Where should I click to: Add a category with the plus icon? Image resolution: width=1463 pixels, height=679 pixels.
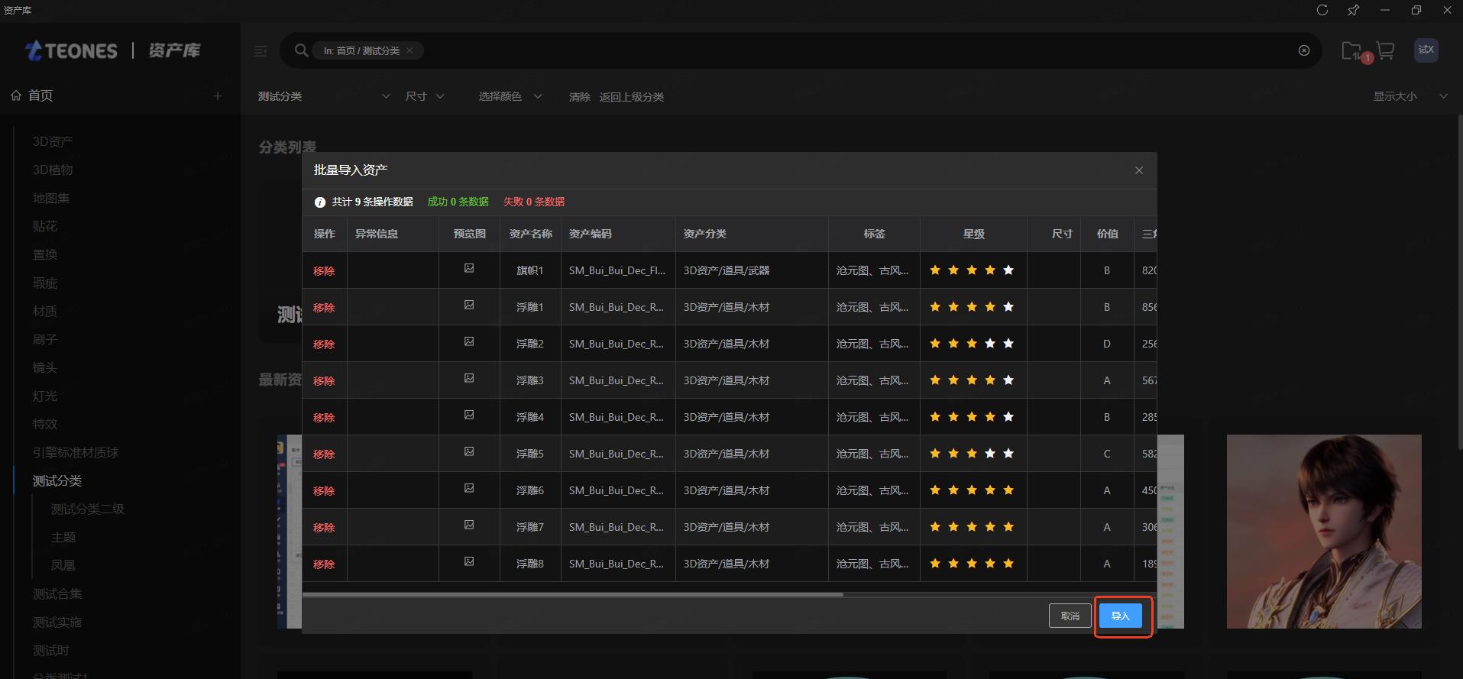coord(218,96)
